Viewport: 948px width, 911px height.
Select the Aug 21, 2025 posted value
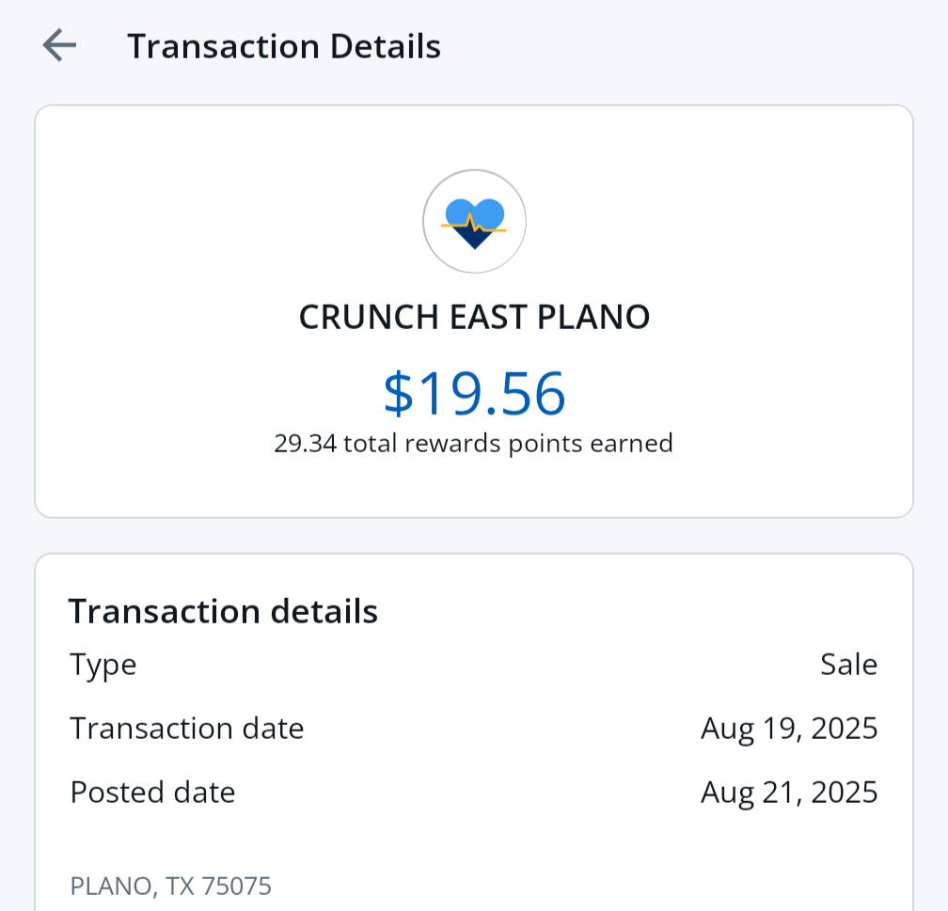click(x=789, y=793)
